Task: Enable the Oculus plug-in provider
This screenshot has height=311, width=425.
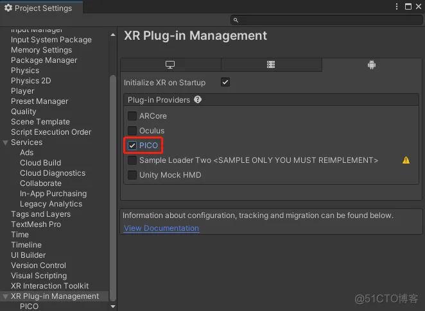Action: click(x=132, y=131)
